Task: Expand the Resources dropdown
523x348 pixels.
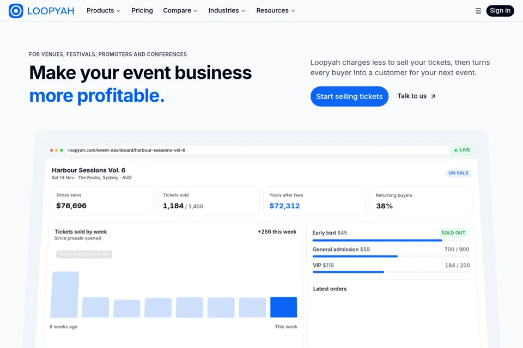Action: pyautogui.click(x=276, y=11)
